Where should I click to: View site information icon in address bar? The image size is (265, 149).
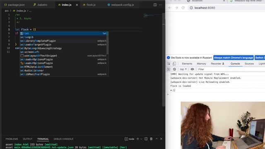click(191, 8)
